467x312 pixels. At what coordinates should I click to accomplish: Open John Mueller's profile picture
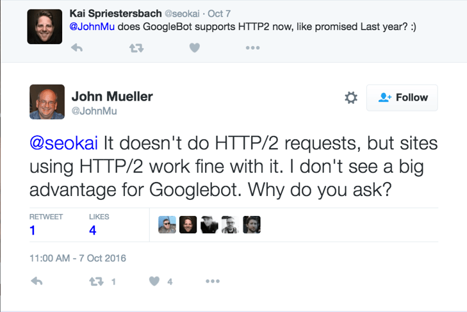47,102
